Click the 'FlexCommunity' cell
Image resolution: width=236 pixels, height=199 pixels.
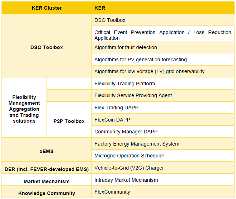pos(163,192)
